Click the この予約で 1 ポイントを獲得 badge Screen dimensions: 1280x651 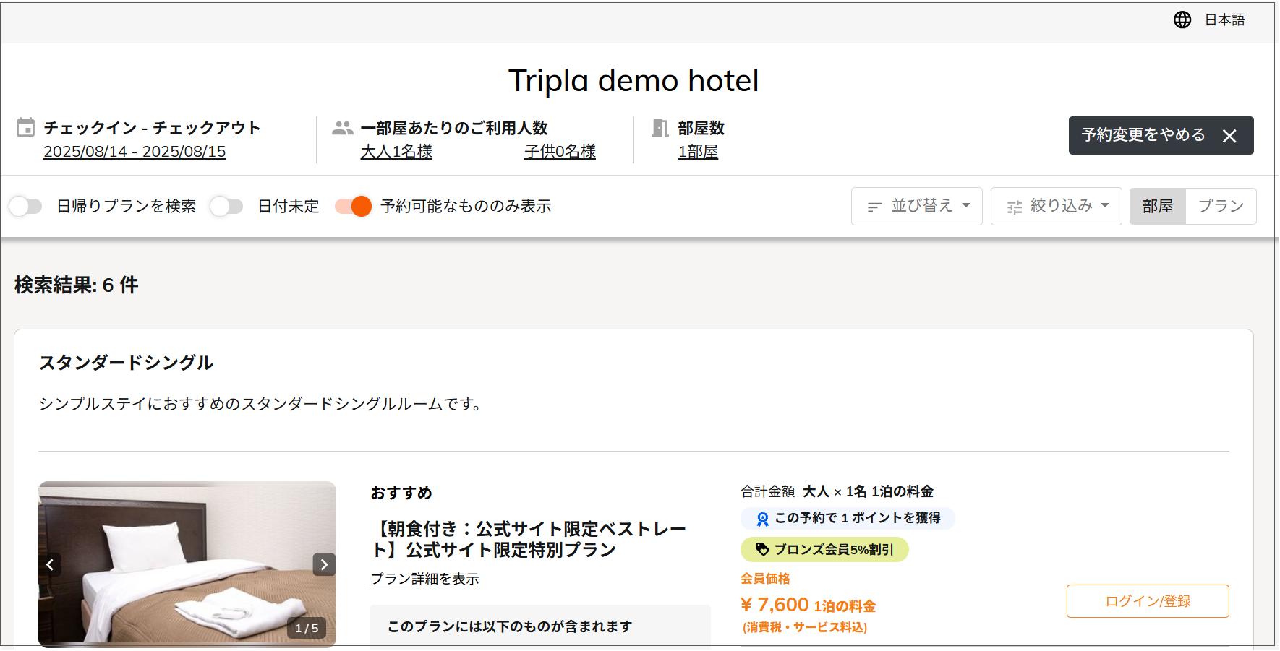pyautogui.click(x=848, y=518)
